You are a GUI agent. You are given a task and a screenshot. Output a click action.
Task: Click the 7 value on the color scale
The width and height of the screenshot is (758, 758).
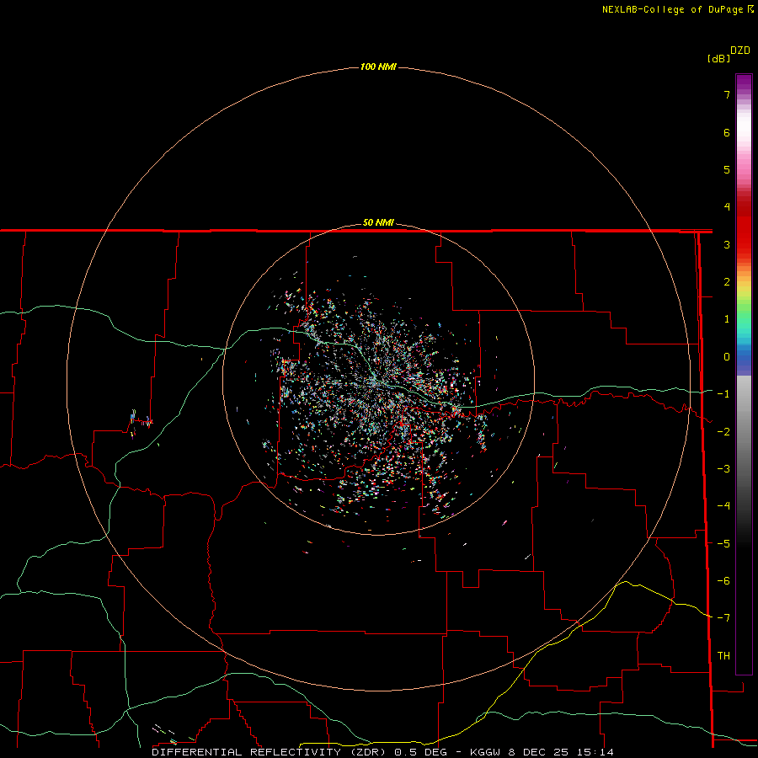coord(727,95)
